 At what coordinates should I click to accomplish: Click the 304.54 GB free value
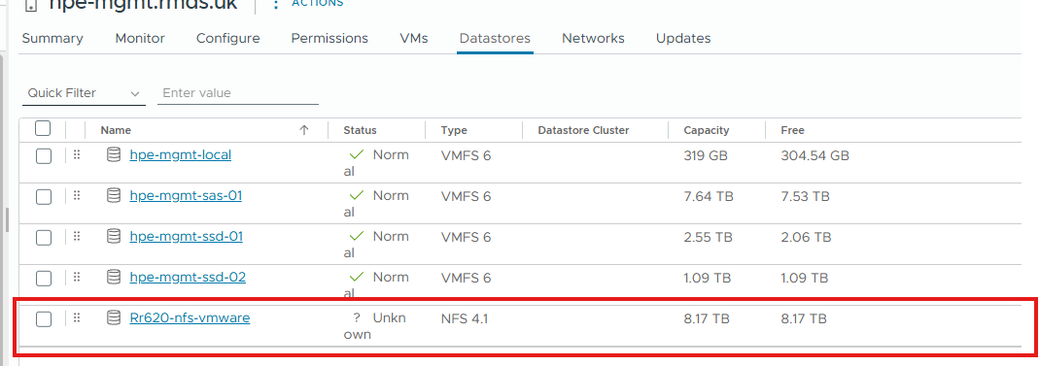[815, 156]
